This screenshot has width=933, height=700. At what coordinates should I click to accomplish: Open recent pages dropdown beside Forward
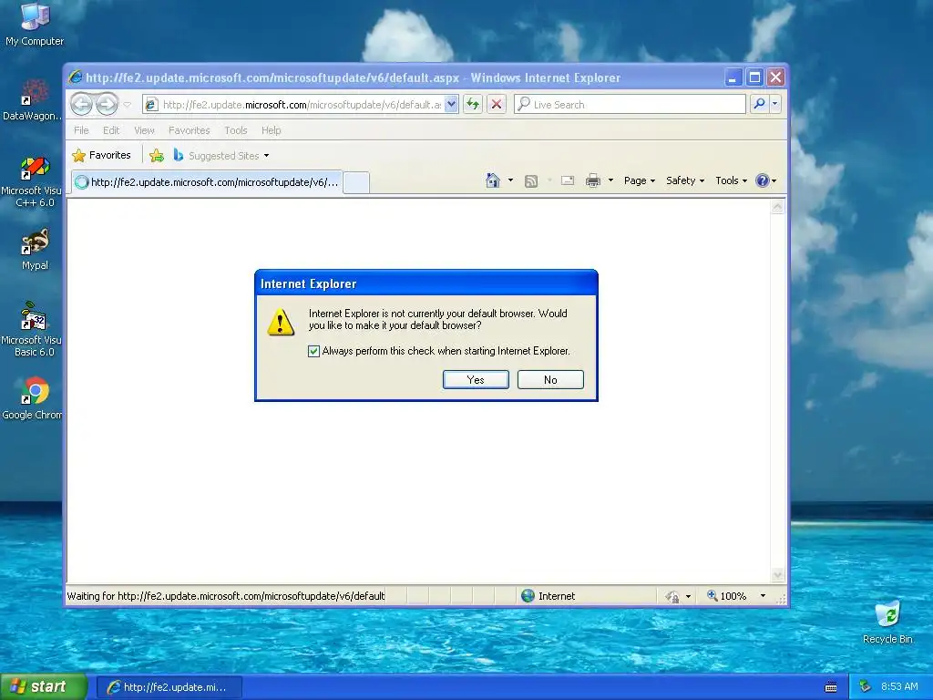(128, 105)
